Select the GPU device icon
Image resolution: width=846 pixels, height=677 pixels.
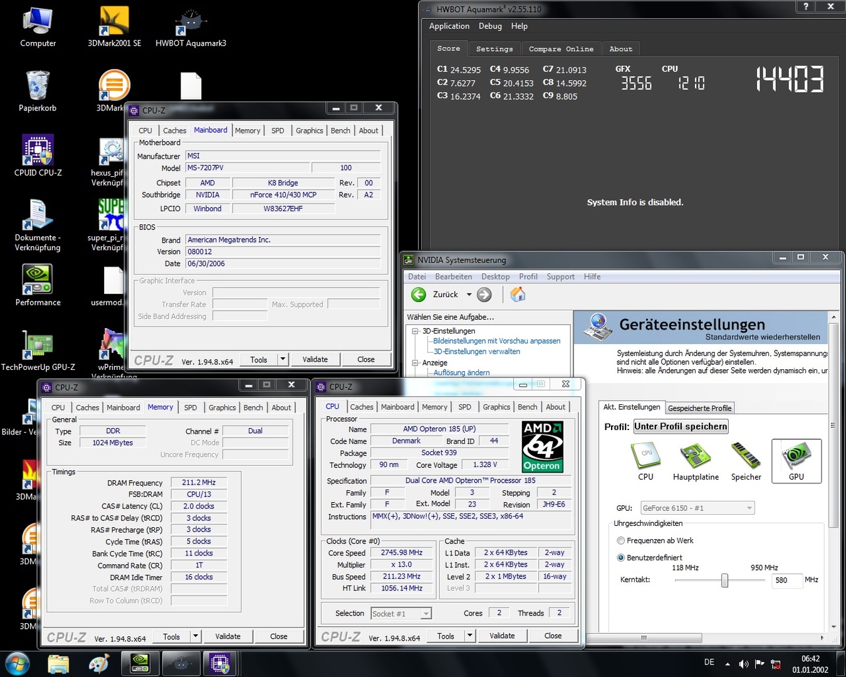796,461
